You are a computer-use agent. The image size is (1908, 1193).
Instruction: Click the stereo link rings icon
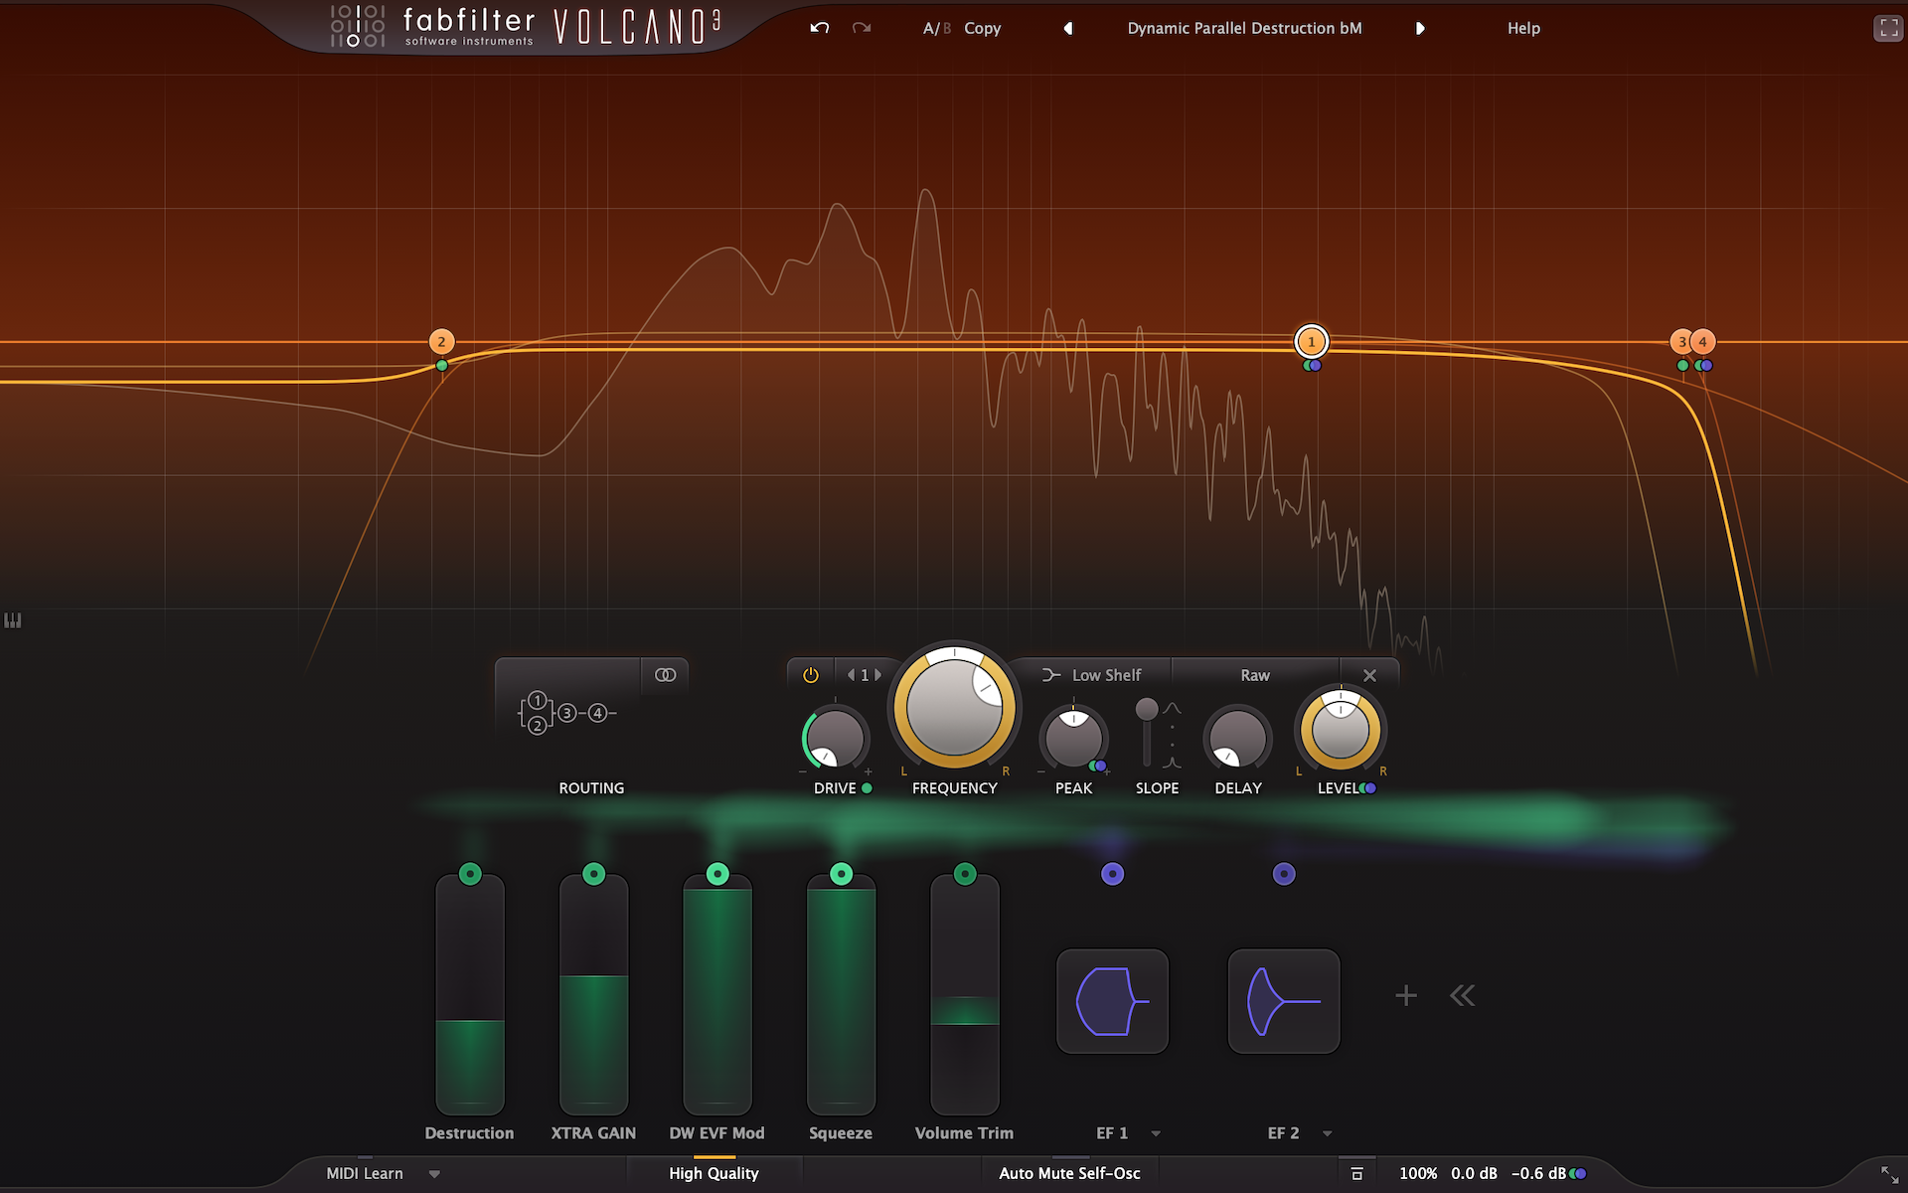tap(665, 675)
